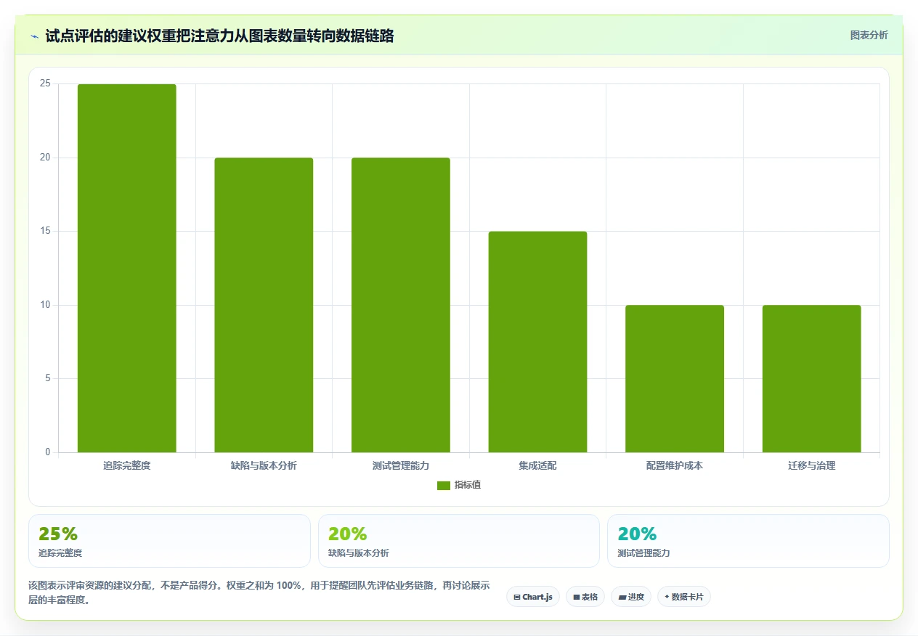The image size is (918, 636).
Task: Open the 25% 追踪完整度 stat card
Action: point(169,541)
